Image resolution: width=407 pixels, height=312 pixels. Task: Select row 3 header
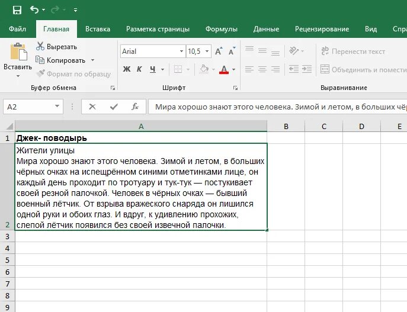click(7, 236)
